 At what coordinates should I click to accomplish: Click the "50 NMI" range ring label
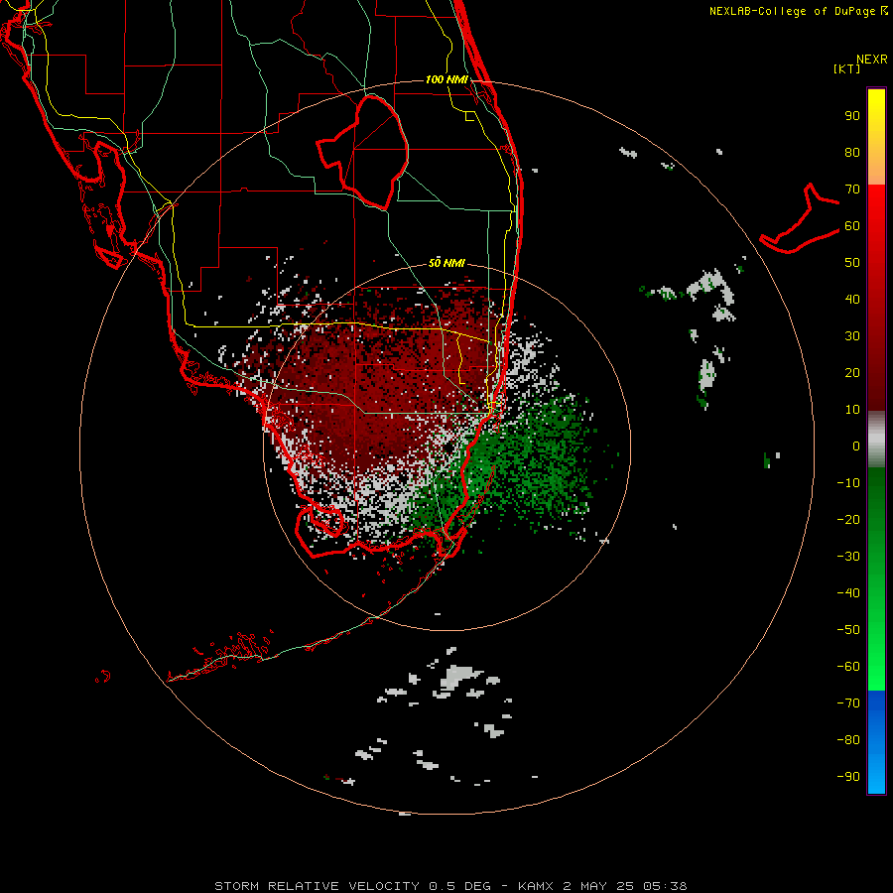click(x=446, y=263)
